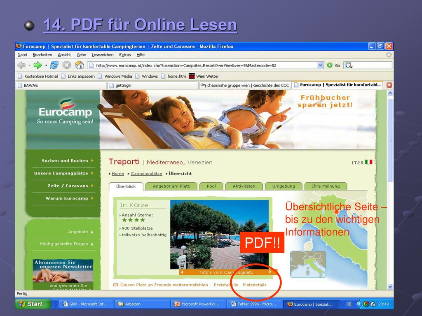The height and width of the screenshot is (316, 422).
Task: Open Häufig gestellte Fragen link
Action: coord(66,244)
